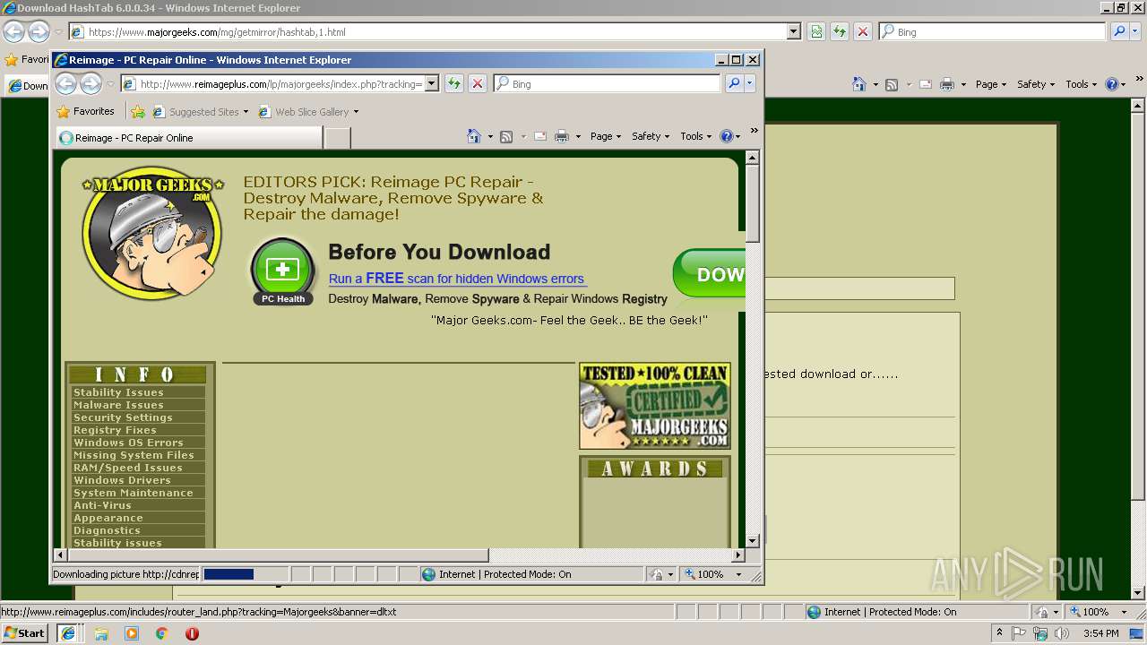Viewport: 1147px width, 645px height.
Task: Open Page menu in MajorGeeks window
Action: click(991, 84)
